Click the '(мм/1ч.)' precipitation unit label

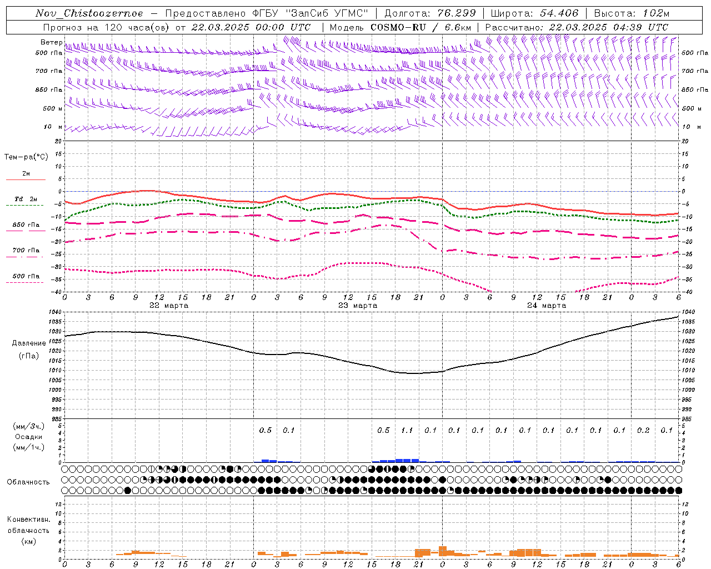[28, 447]
